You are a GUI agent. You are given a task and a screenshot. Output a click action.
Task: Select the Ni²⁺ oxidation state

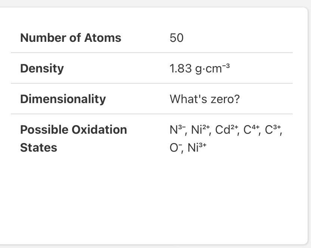200,130
